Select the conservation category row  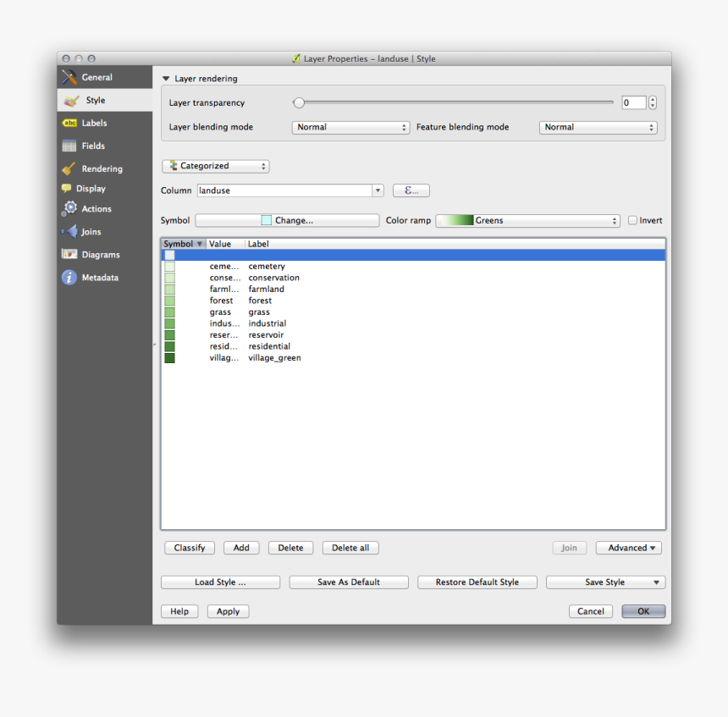click(x=413, y=278)
